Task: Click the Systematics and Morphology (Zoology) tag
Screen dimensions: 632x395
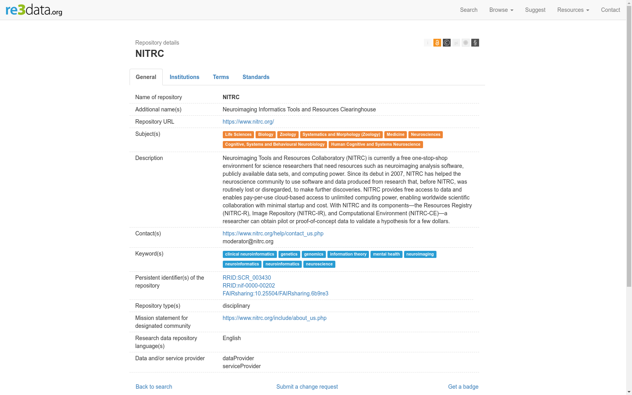Action: click(341, 135)
